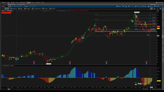
Task: Click the Lo price bubble at chart bottom
Action: pyautogui.click(x=49, y=64)
